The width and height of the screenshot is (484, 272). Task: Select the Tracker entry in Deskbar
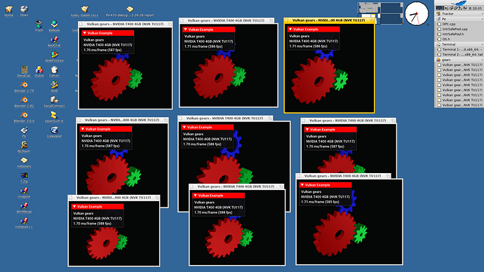(x=459, y=13)
